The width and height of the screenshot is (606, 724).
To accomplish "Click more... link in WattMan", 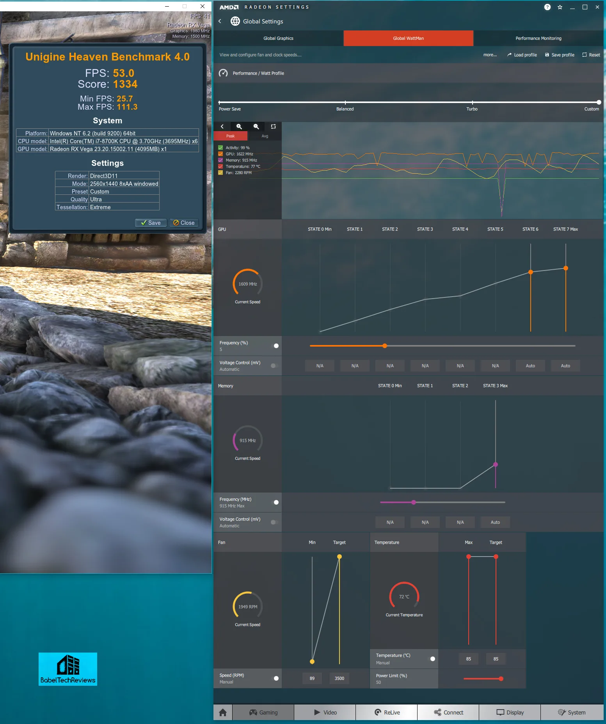I will (x=490, y=55).
